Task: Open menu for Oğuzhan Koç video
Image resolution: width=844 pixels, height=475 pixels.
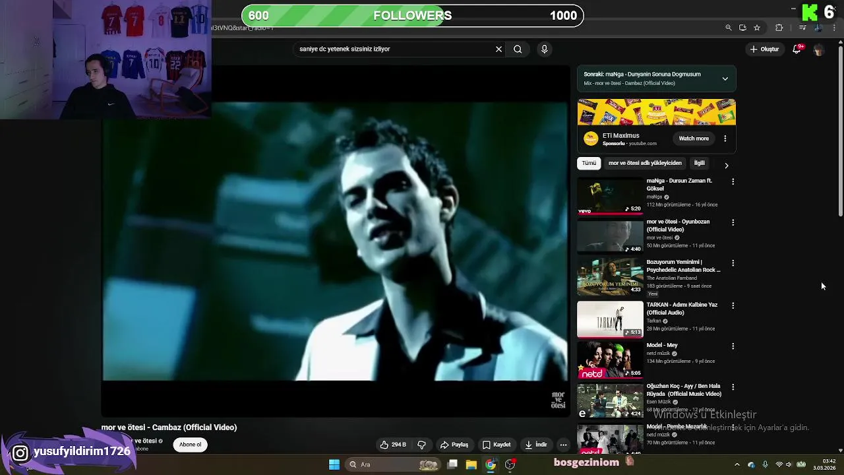Action: (x=733, y=387)
